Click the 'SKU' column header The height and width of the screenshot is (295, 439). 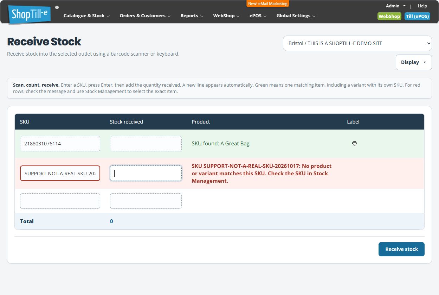click(x=25, y=122)
